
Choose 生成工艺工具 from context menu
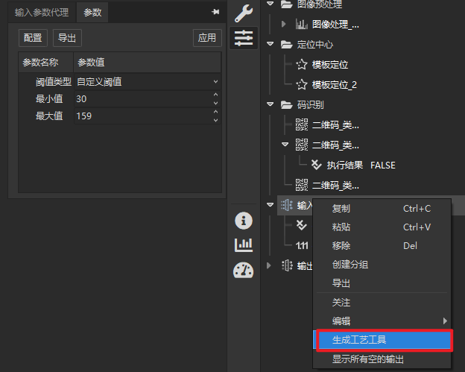(x=383, y=340)
